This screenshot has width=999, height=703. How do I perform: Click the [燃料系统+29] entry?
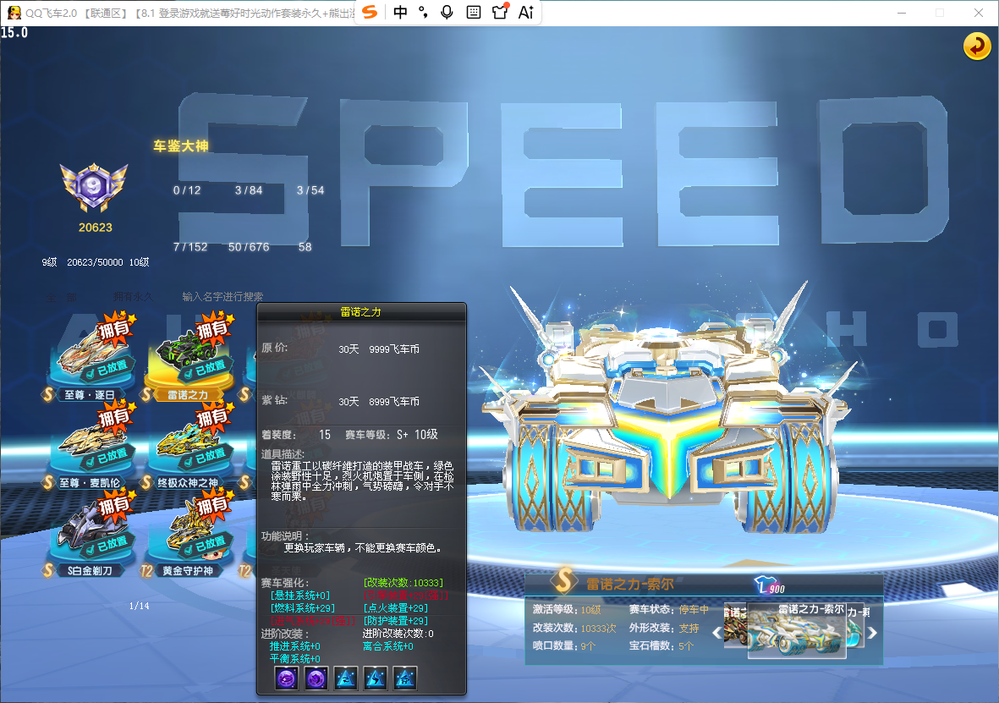point(302,608)
